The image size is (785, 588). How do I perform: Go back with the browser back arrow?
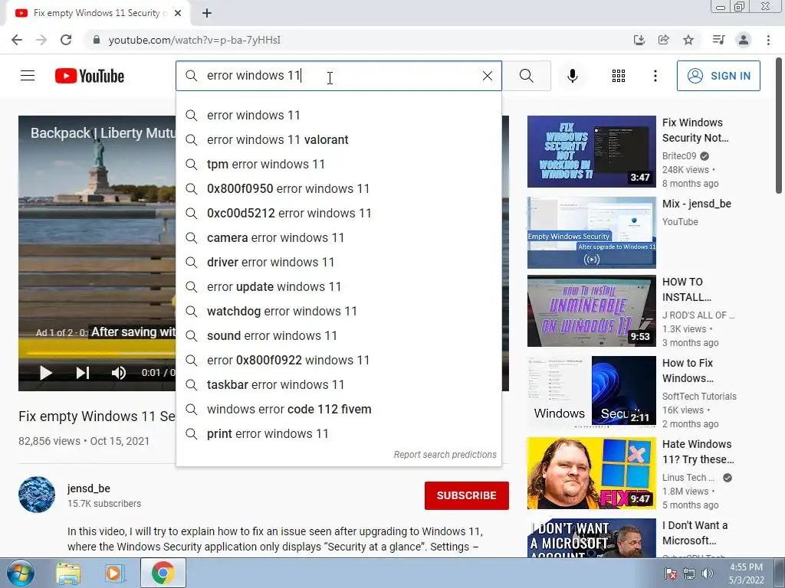[x=17, y=40]
